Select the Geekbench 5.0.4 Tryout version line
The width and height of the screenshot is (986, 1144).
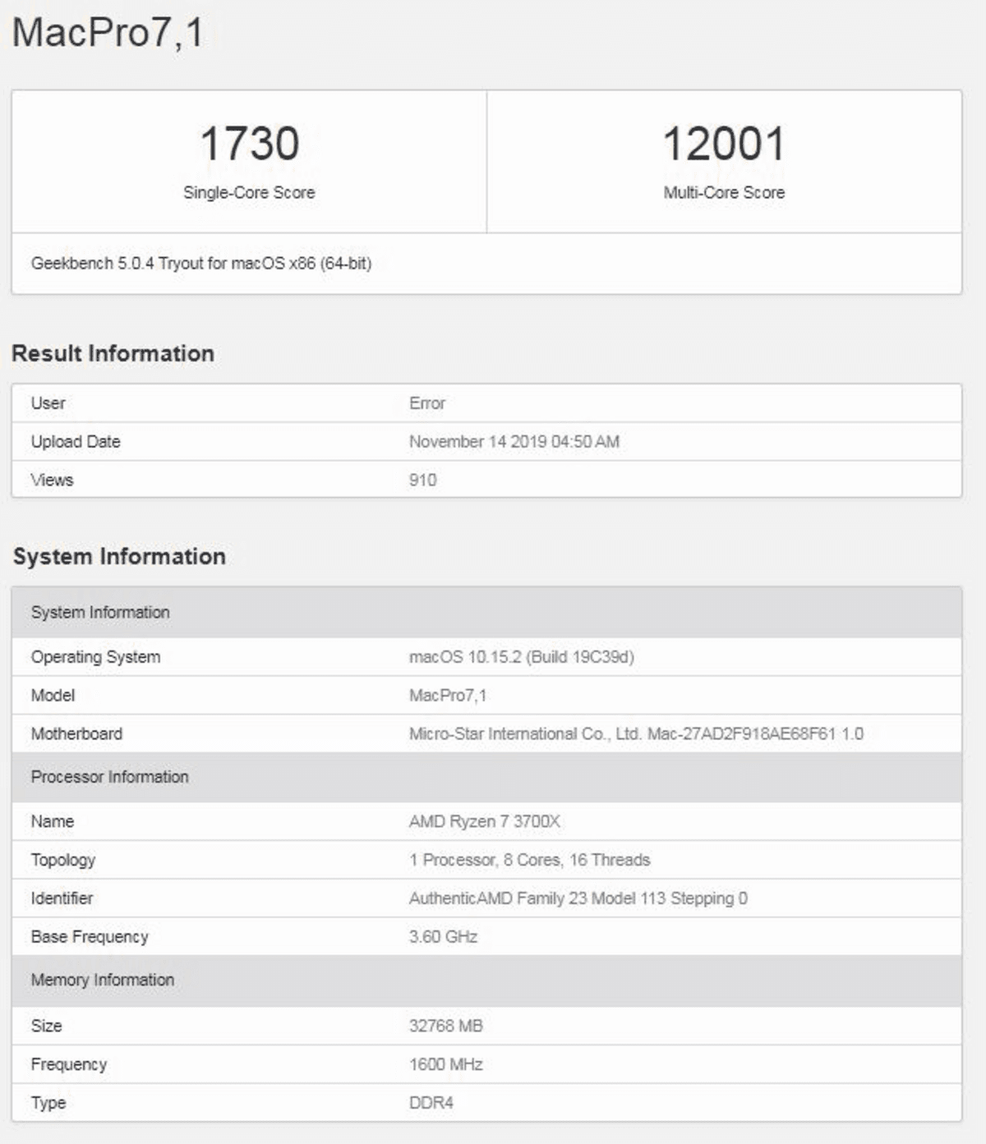tap(201, 264)
